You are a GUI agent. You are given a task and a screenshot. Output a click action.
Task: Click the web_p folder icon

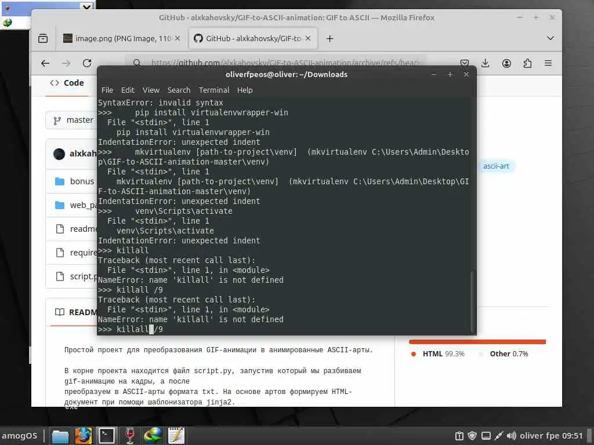click(x=60, y=205)
